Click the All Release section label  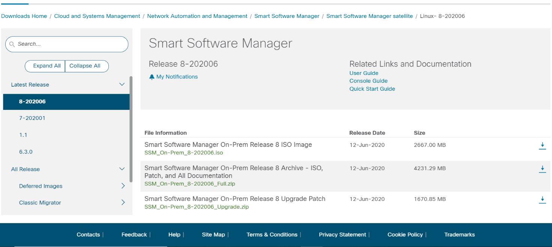26,169
